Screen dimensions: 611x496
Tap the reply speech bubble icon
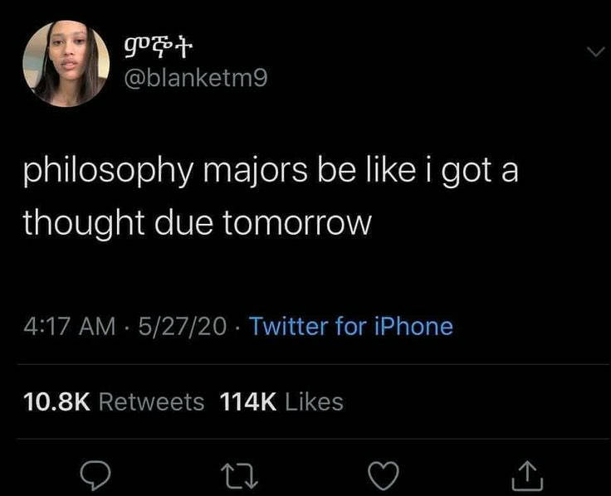coord(95,475)
